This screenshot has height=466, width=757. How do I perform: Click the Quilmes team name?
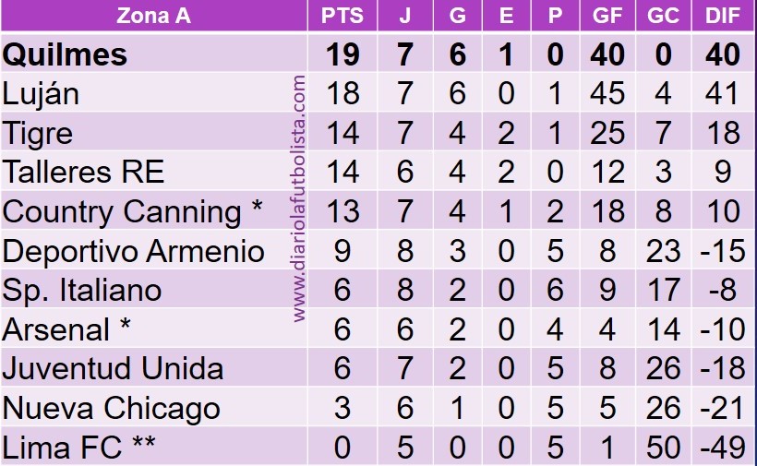[65, 54]
